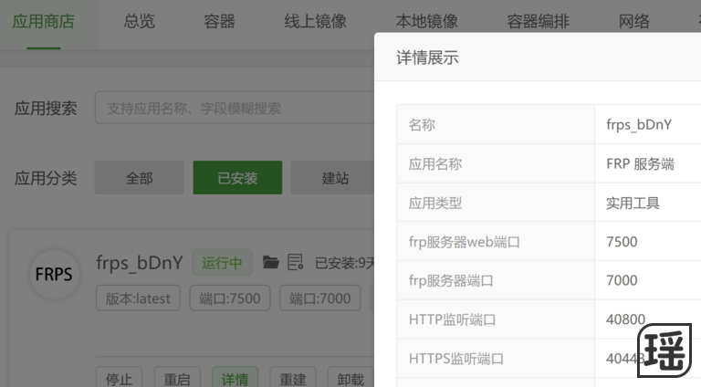Viewport: 701px width, 387px height.
Task: Click the 运行中 status badge
Action: coord(222,263)
